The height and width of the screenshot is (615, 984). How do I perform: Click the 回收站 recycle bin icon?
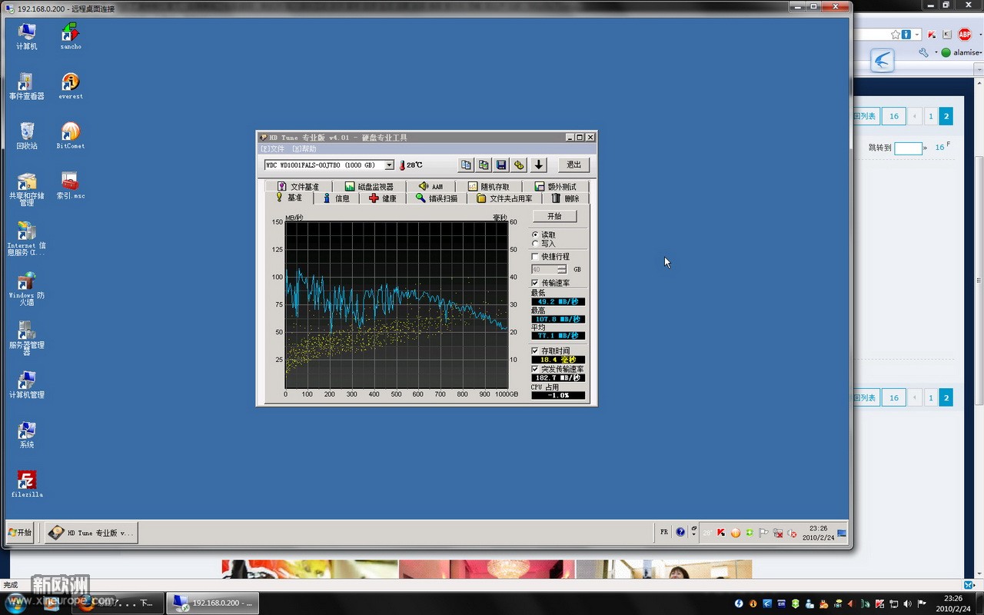tap(27, 135)
